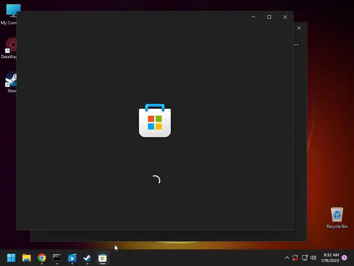354x266 pixels.
Task: Open the Movies & TV taskbar icon
Action: pyautogui.click(x=72, y=258)
